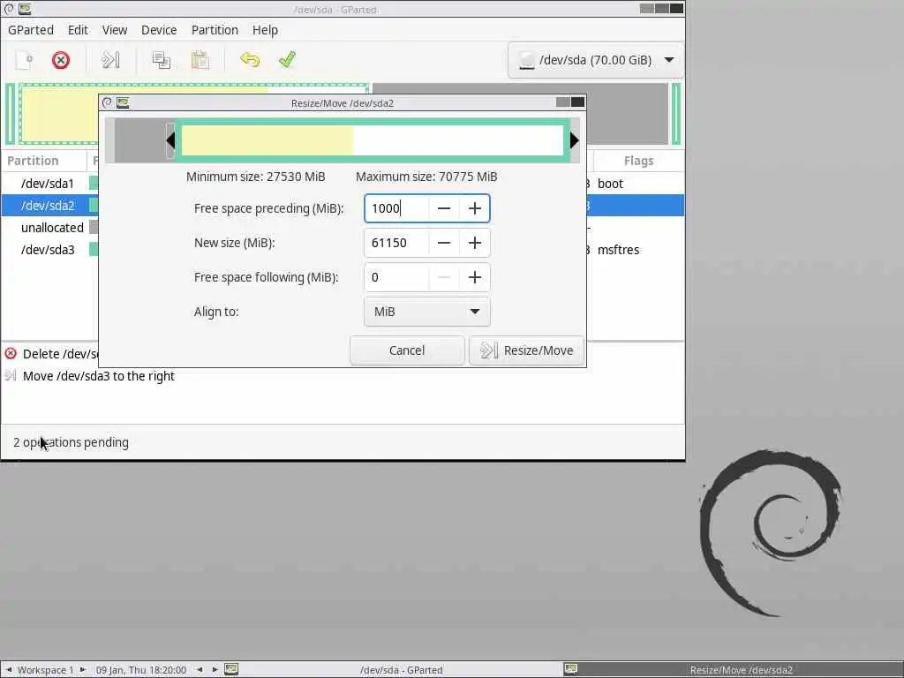Click the New partition toolbar icon

24,60
